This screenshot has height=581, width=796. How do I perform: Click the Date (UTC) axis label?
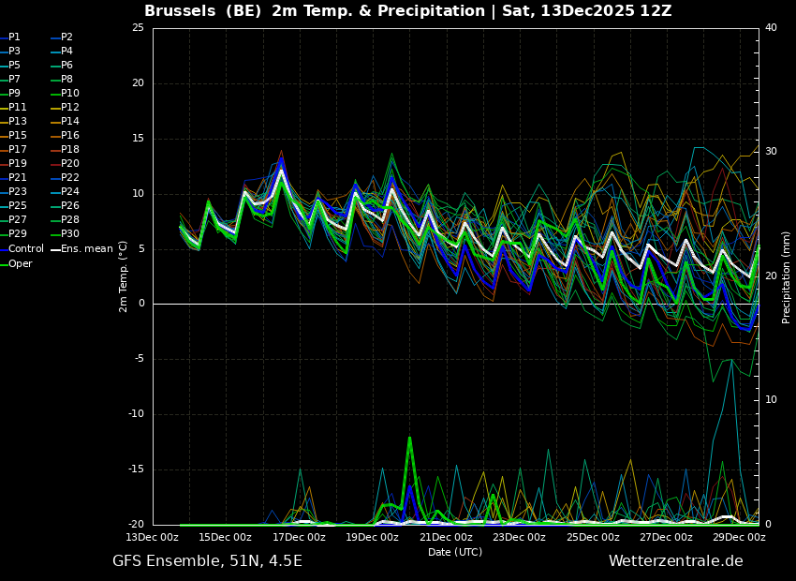click(455, 552)
